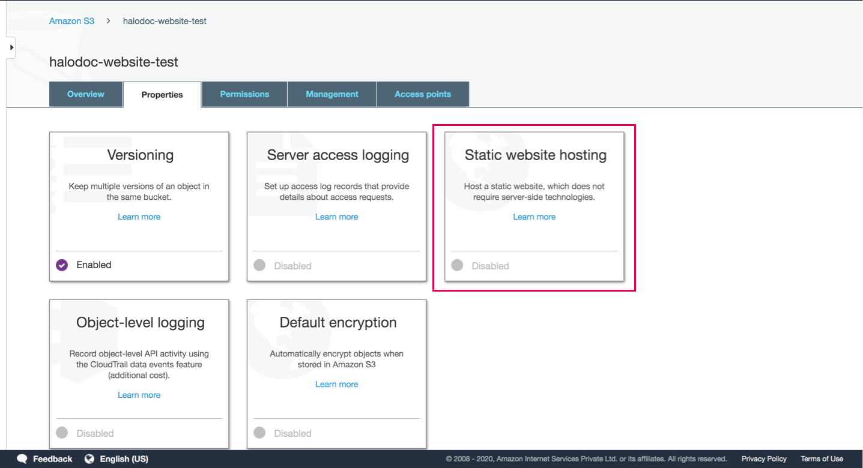The height and width of the screenshot is (468, 863).
Task: Open the Static website hosting card title
Action: click(x=536, y=155)
